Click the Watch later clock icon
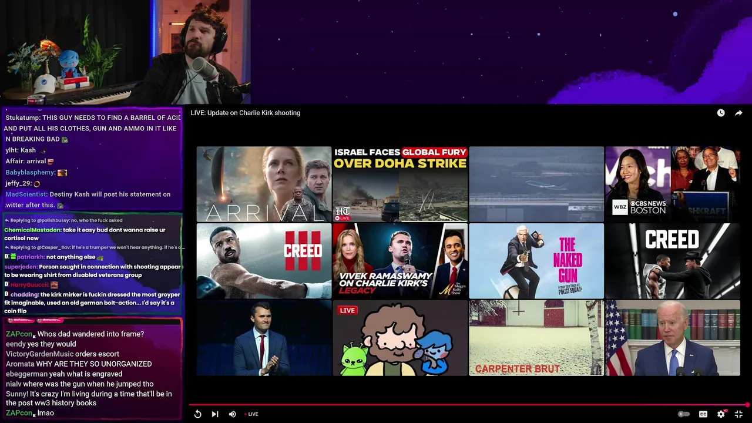This screenshot has width=752, height=423. click(721, 113)
